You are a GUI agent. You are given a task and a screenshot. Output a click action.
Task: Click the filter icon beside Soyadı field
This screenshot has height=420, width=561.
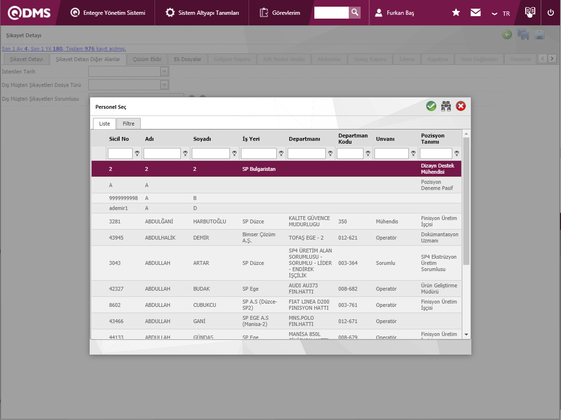click(x=234, y=154)
